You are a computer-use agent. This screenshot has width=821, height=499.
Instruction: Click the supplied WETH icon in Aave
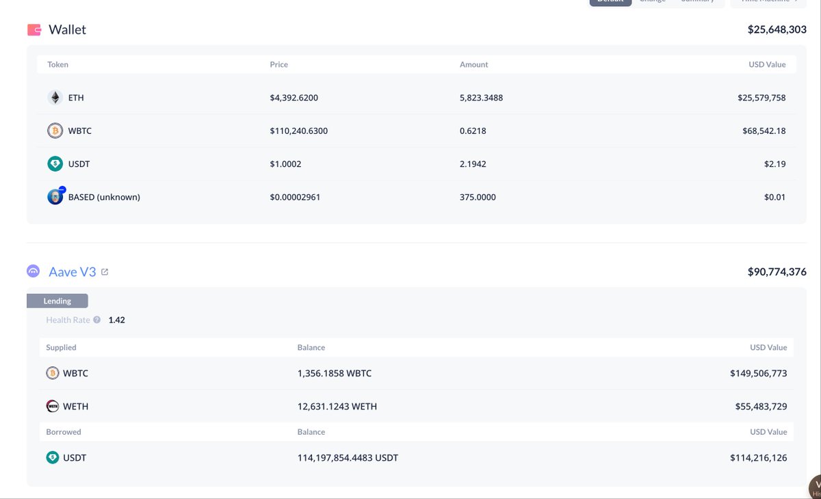coord(53,406)
